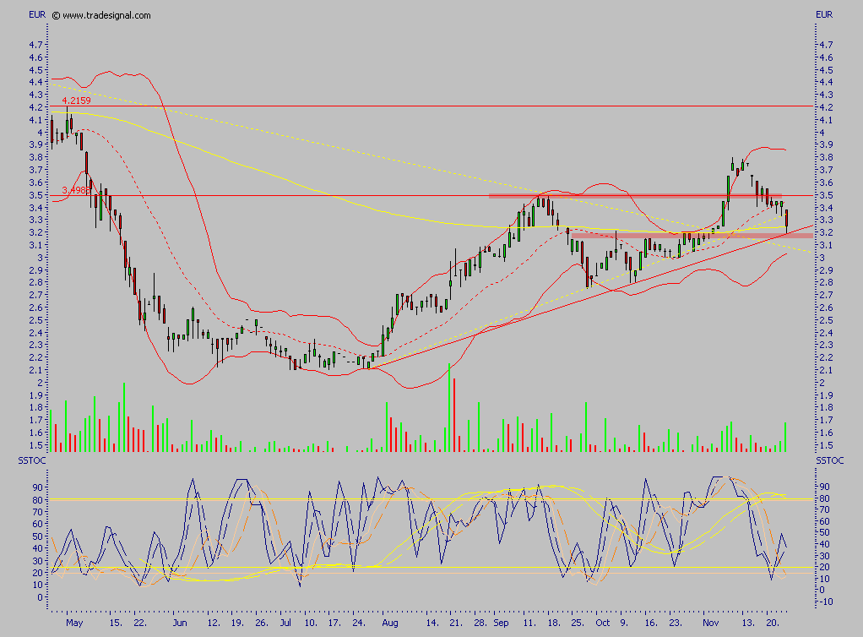
Task: Click the right SSTOC indicator label
Action: coord(829,460)
